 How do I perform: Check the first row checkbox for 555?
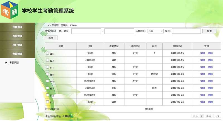(47, 53)
